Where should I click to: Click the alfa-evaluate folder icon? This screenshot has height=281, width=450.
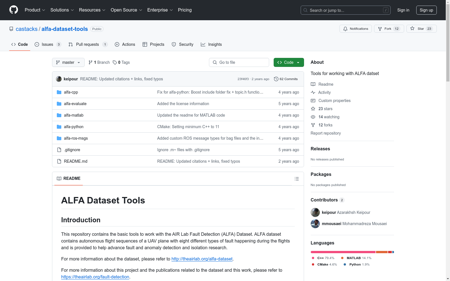pyautogui.click(x=59, y=104)
